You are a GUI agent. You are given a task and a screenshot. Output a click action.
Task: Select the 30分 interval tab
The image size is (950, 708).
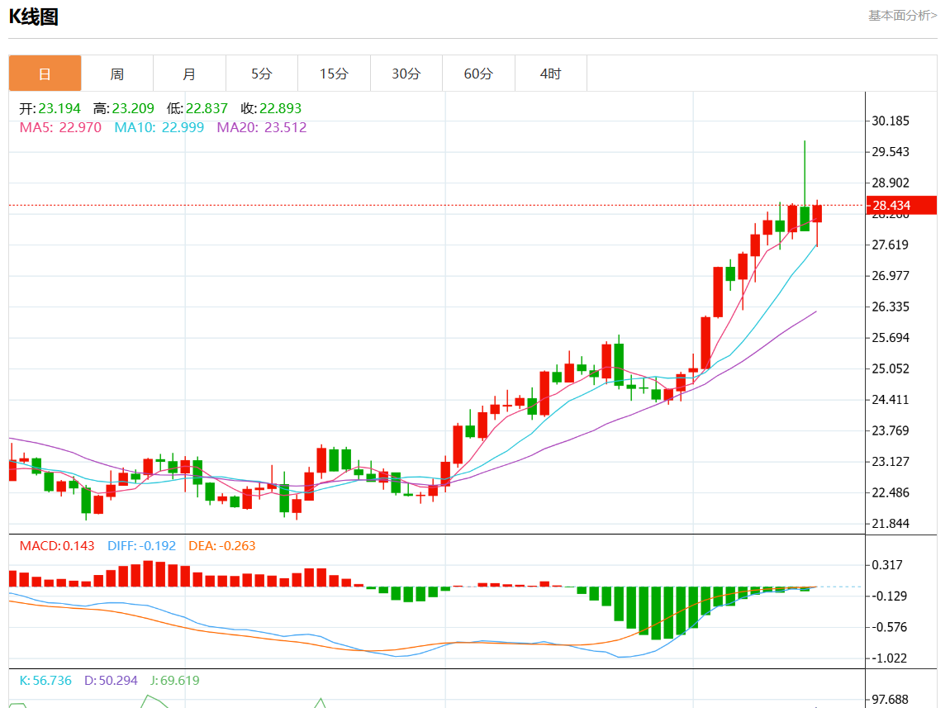pos(406,74)
